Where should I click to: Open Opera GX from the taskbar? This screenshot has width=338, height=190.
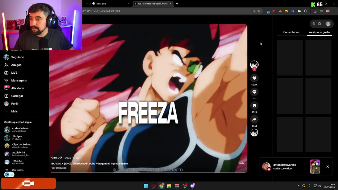154,186
